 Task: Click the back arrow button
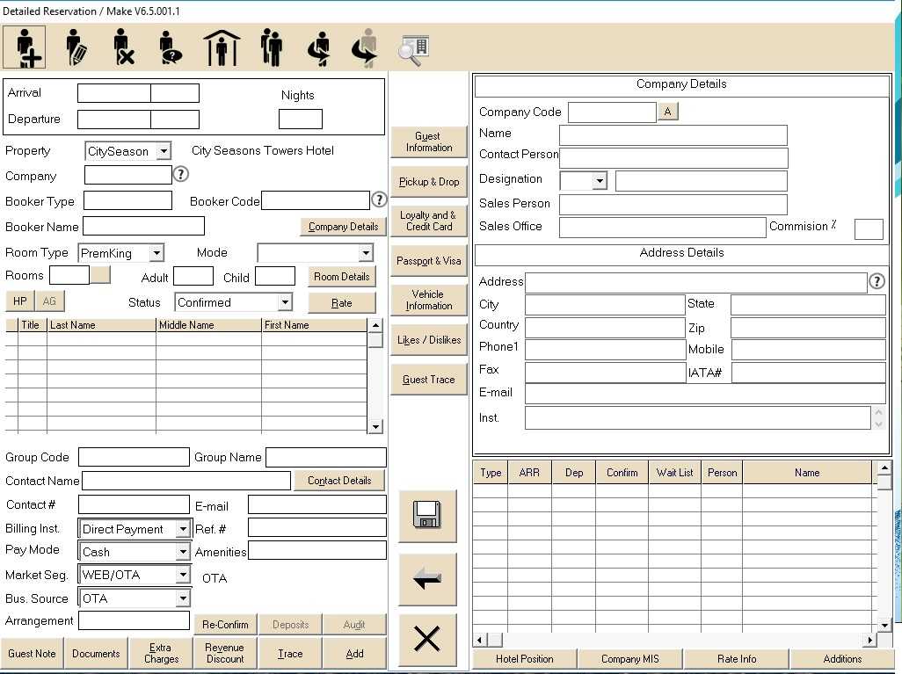427,579
